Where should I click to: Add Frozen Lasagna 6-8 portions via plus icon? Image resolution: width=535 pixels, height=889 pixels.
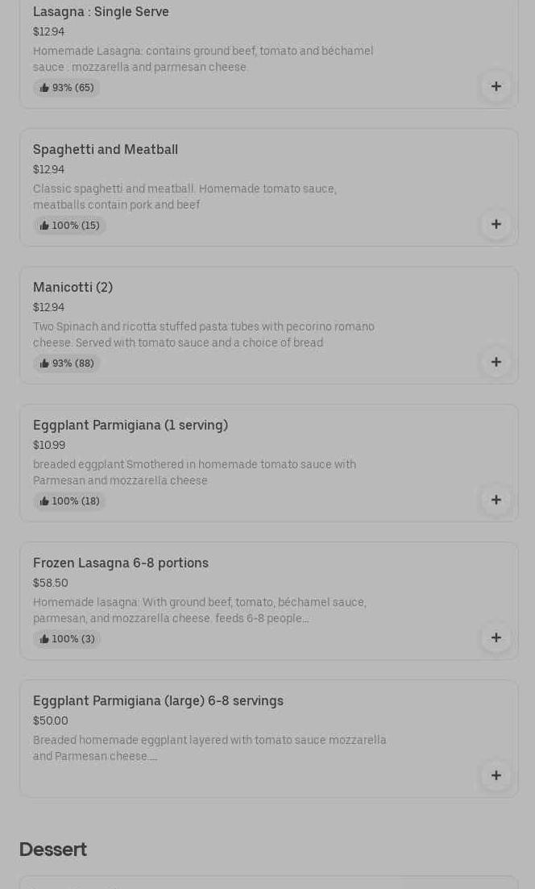pos(496,638)
